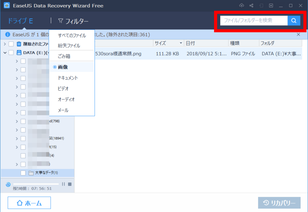This screenshot has width=308, height=212.
Task: Tick checkbox of folder ending t(15)
Action: coord(23,147)
